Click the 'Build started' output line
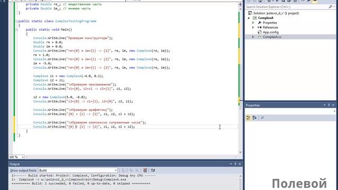The height and width of the screenshot is (190, 338). tap(83, 176)
